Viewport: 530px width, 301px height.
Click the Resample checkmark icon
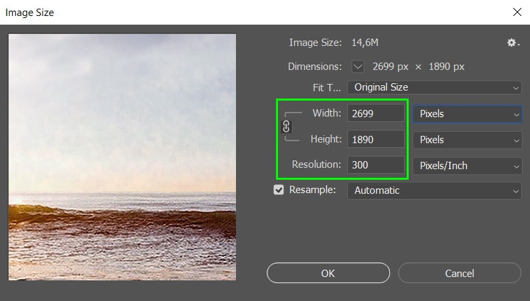coord(279,190)
